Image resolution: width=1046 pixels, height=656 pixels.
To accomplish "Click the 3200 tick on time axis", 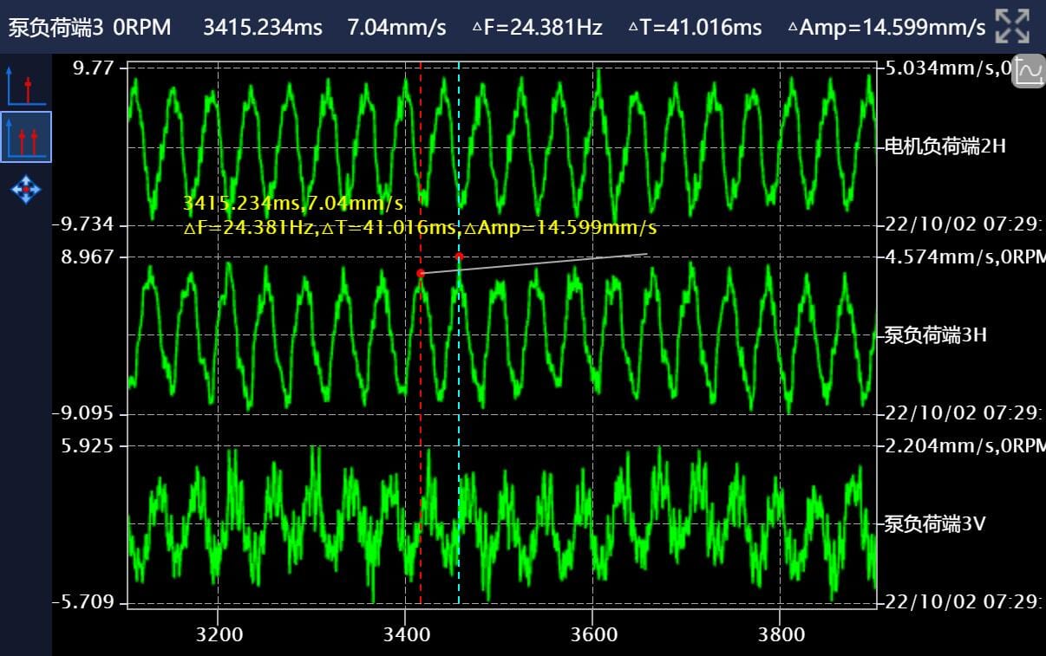I will click(x=219, y=634).
